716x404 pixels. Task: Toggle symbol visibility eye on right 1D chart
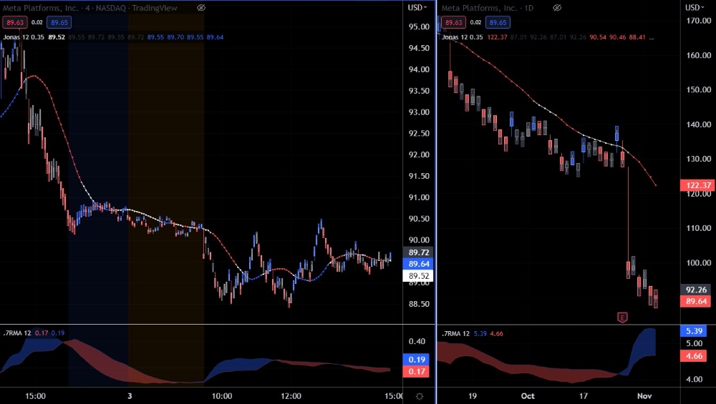[x=556, y=8]
